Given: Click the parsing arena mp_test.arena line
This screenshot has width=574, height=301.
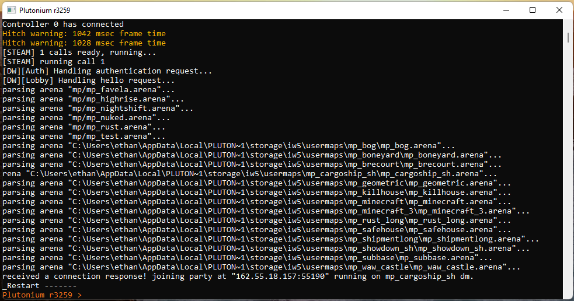Looking at the screenshot, I should coord(84,136).
